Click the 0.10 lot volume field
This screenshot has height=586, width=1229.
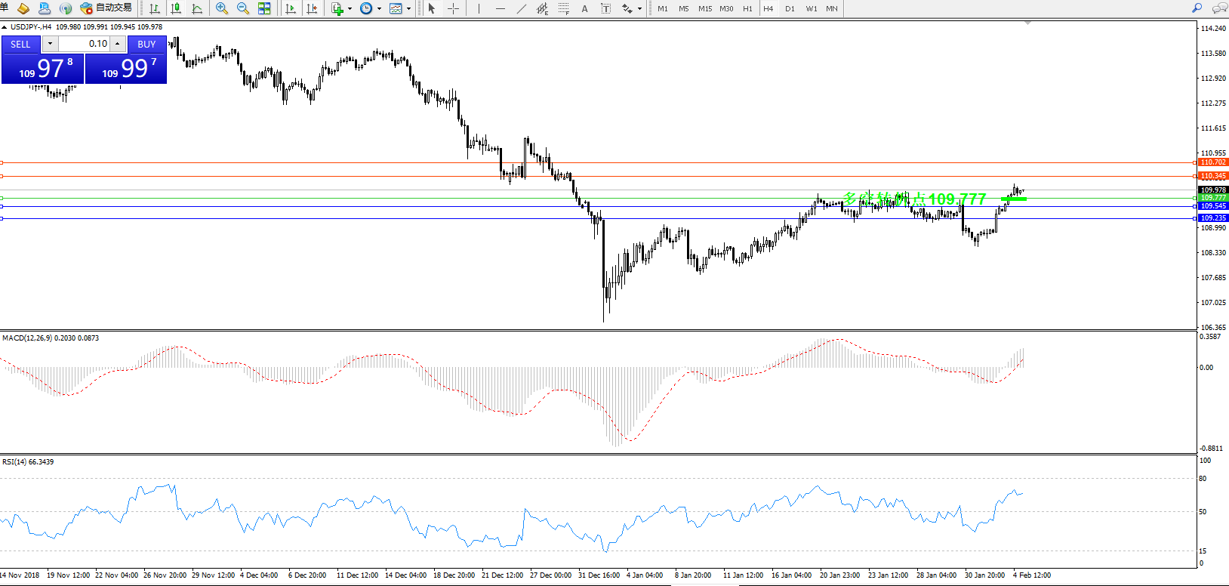pyautogui.click(x=85, y=44)
